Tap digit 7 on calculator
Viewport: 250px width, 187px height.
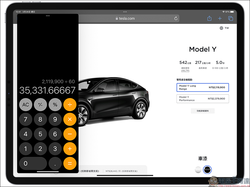26,119
